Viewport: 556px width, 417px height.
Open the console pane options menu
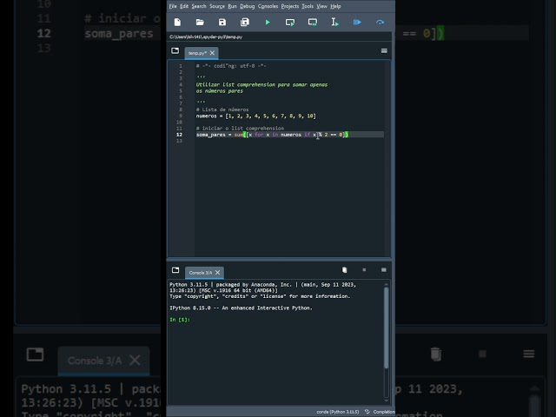(x=384, y=270)
